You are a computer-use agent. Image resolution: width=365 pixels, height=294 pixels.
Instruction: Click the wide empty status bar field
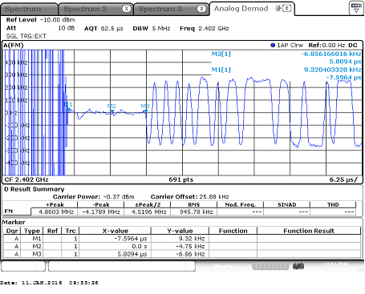122,266
